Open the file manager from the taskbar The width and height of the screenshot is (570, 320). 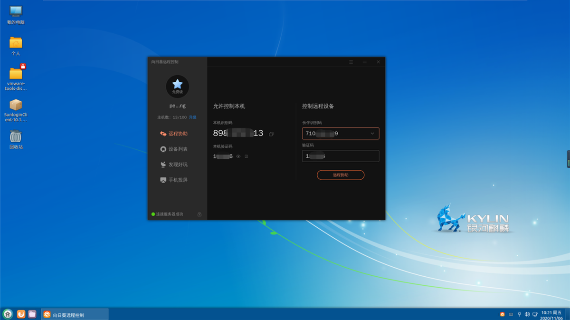click(32, 314)
